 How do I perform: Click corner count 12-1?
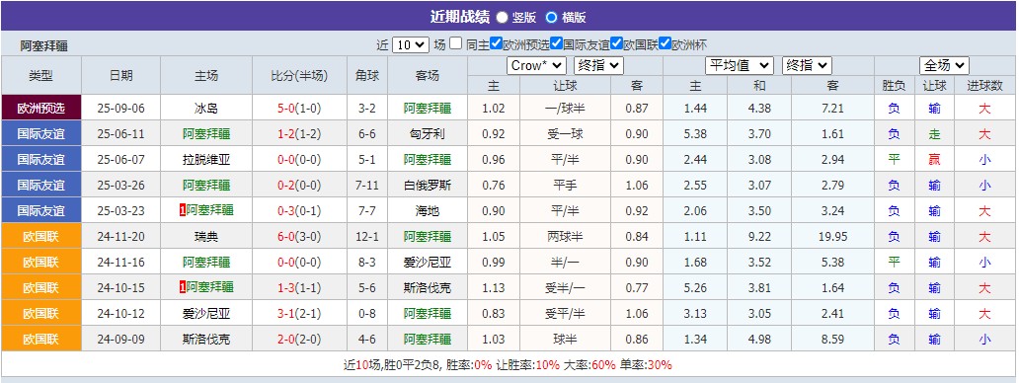(367, 237)
